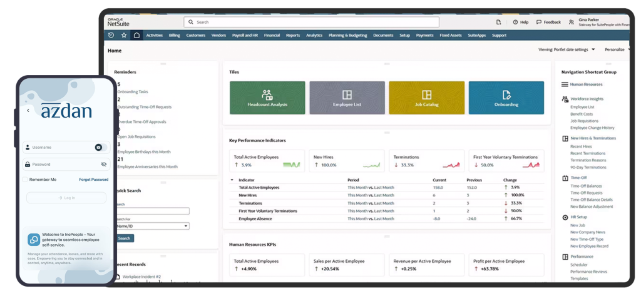This screenshot has height=296, width=641.
Task: Tap the back arrow on phone screen
Action: coord(28,111)
